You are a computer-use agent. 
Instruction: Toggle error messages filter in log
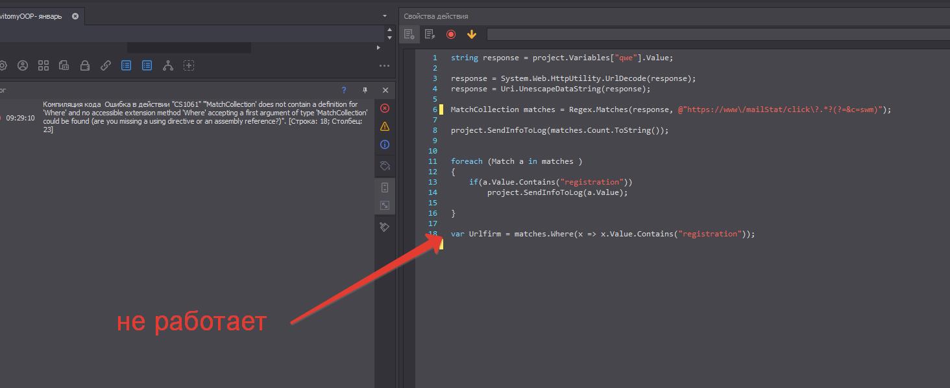pyautogui.click(x=385, y=108)
